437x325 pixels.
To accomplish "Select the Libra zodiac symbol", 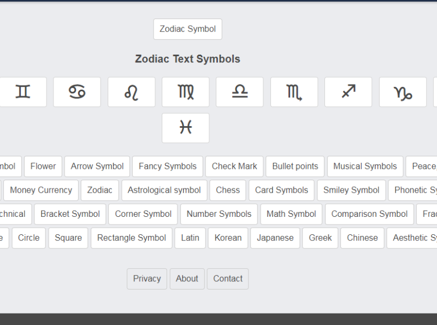I will click(239, 92).
